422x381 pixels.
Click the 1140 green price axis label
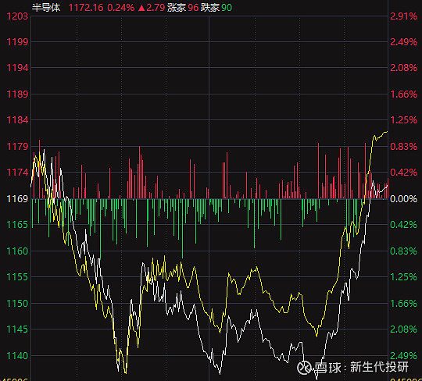[17, 356]
